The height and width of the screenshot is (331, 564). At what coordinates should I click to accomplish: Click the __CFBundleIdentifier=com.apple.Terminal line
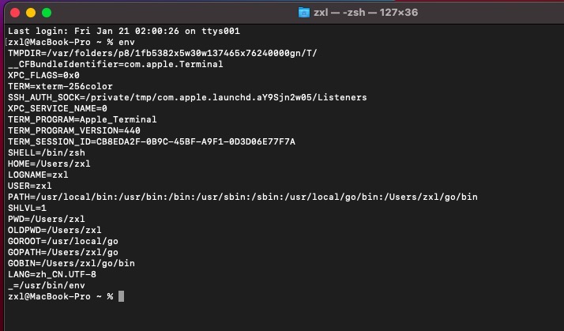point(115,65)
